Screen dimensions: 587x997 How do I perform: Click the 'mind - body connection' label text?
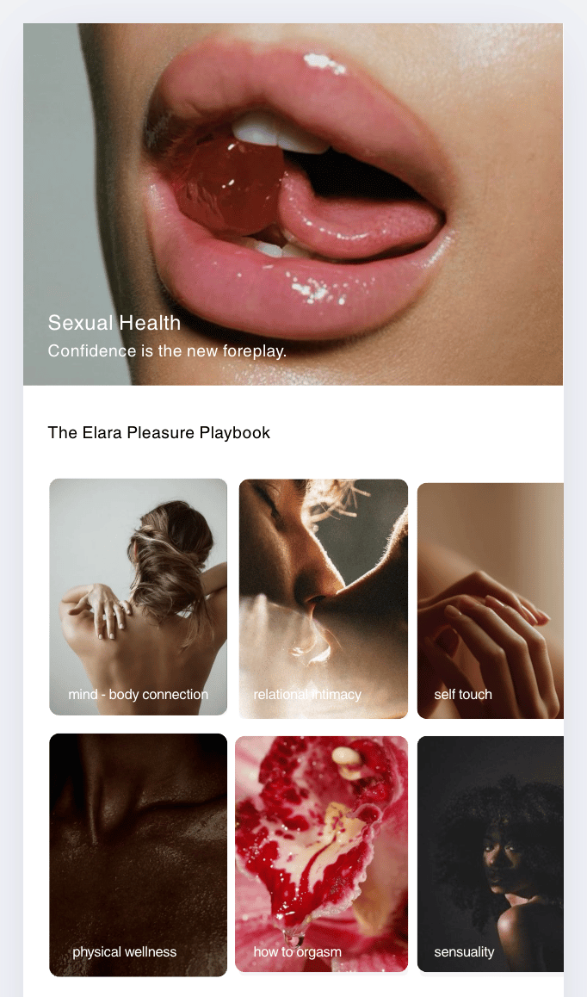138,694
